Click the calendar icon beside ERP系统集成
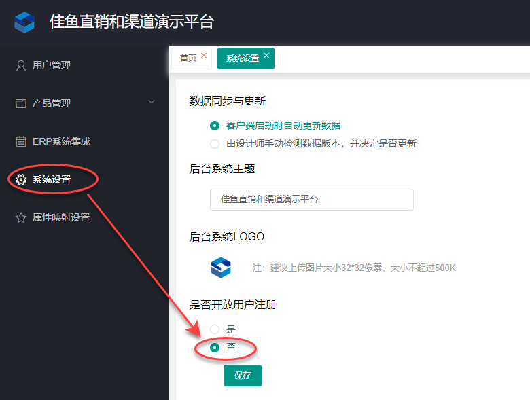The width and height of the screenshot is (530, 400). click(21, 141)
